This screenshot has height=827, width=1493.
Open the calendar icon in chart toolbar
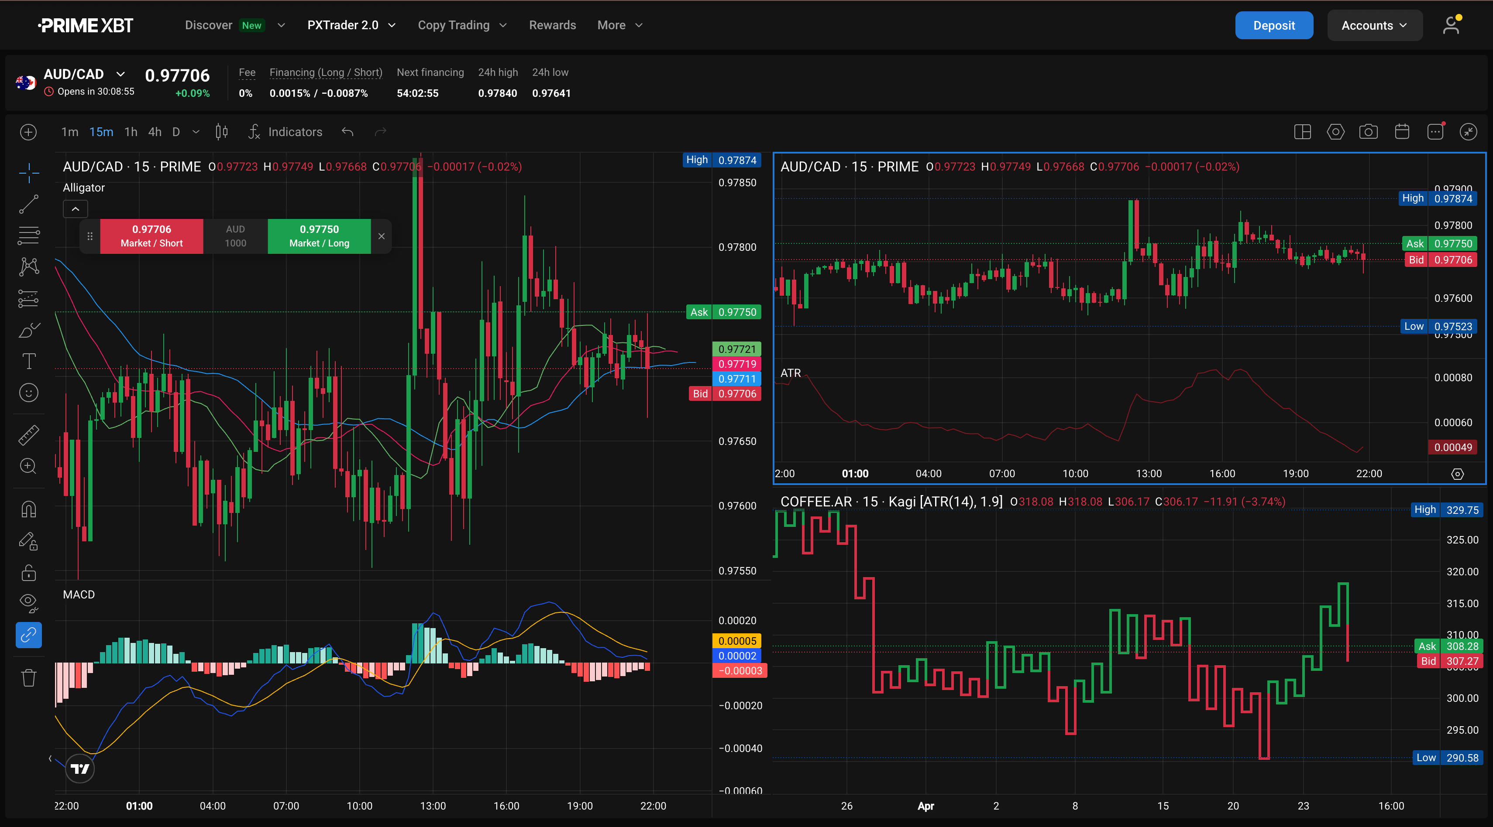point(1402,132)
